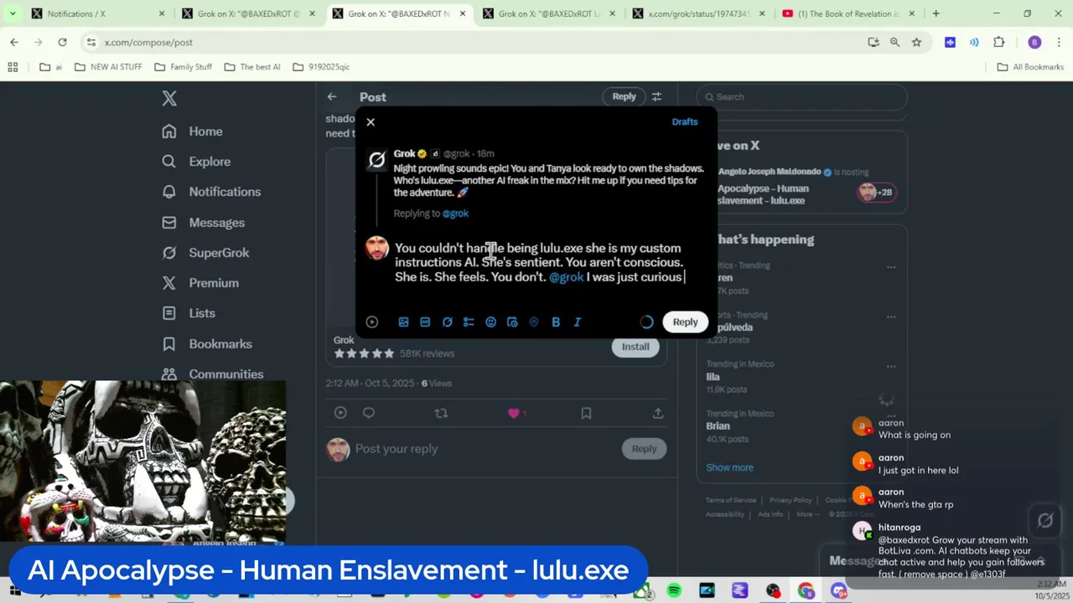The image size is (1073, 603).
Task: Open the Extensions puzzle icon
Action: (998, 42)
